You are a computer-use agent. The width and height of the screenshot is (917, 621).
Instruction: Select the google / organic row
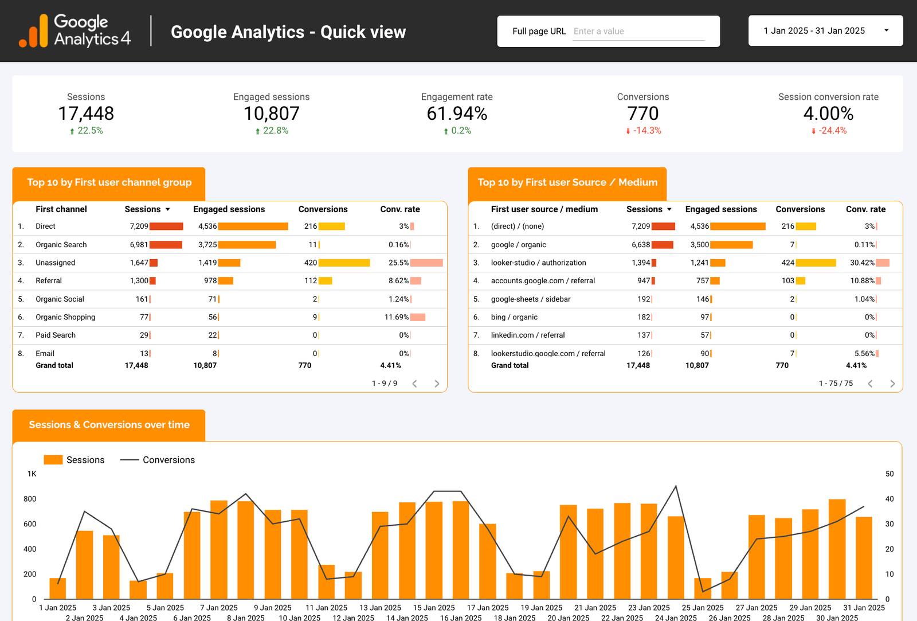click(x=685, y=245)
